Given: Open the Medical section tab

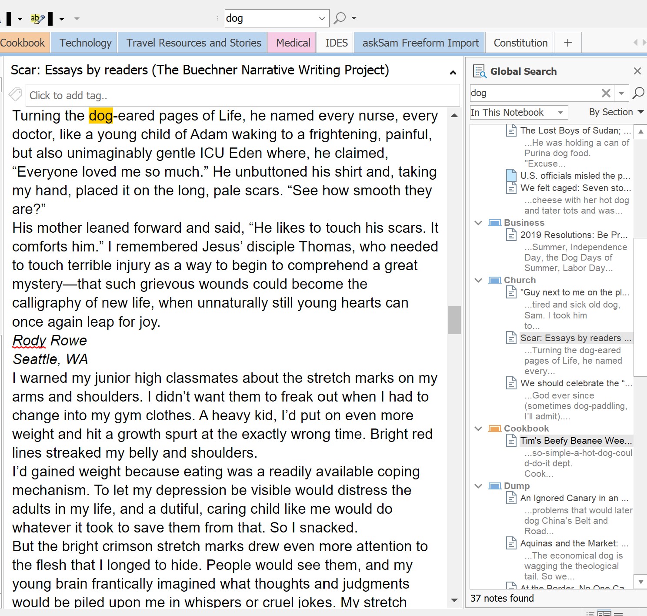Looking at the screenshot, I should 293,43.
